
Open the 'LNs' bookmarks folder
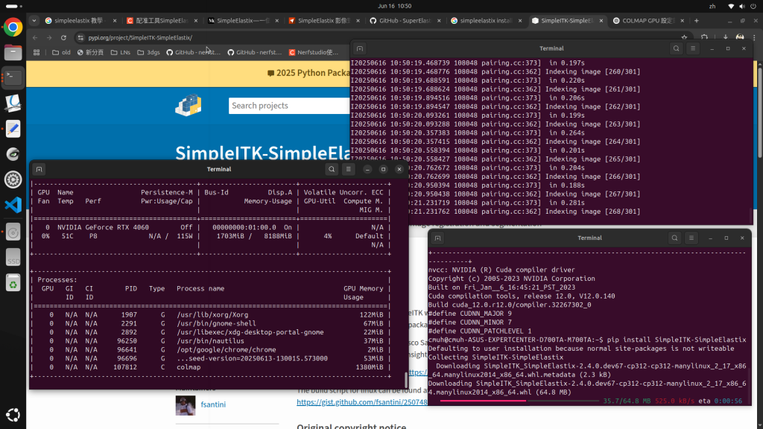120,52
